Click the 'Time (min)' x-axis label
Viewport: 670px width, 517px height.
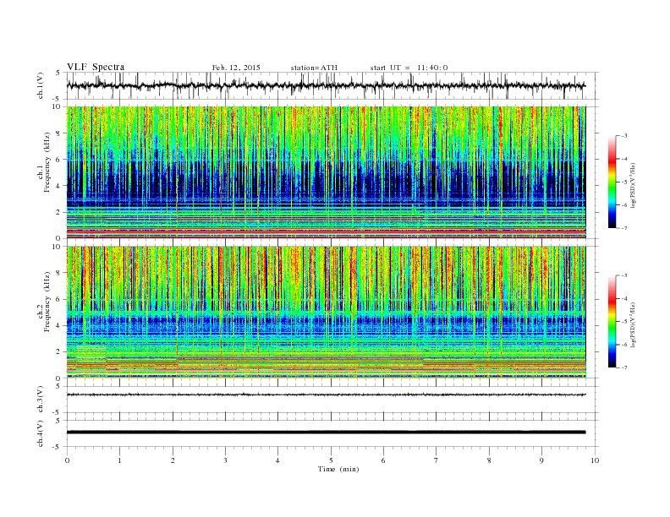point(338,469)
